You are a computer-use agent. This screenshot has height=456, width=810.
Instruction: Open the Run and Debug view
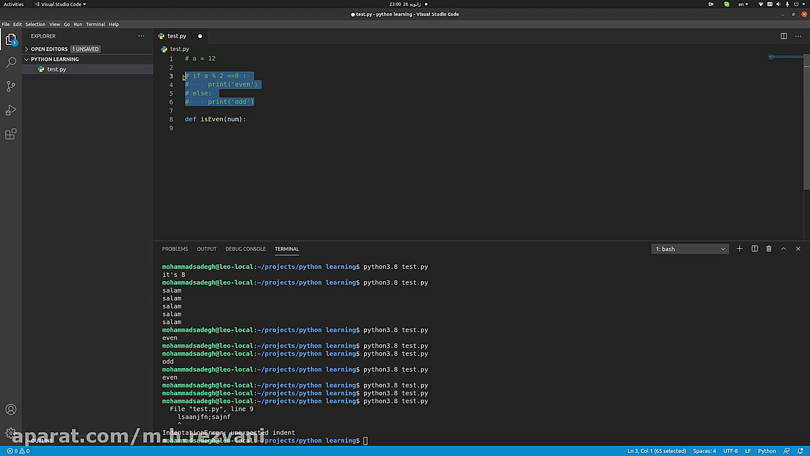[x=11, y=110]
